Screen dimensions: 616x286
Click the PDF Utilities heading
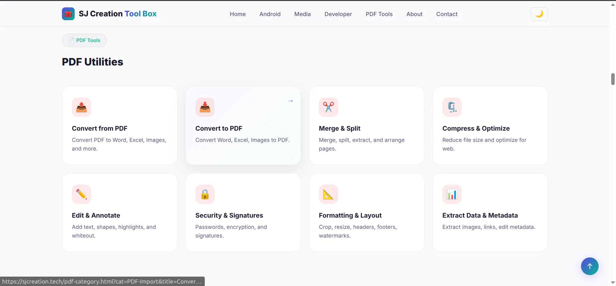coord(92,62)
